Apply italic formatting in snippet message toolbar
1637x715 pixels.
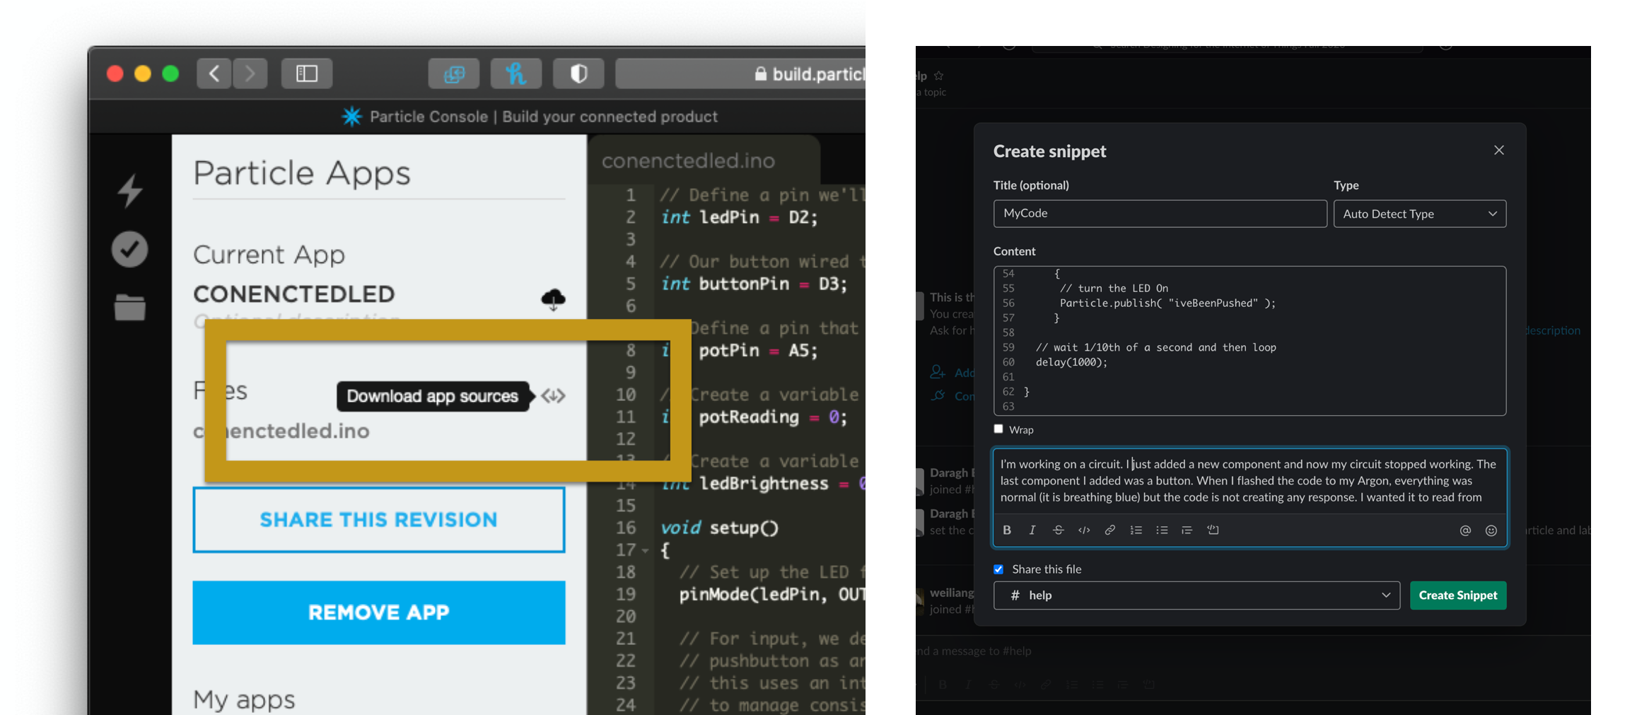coord(1032,530)
